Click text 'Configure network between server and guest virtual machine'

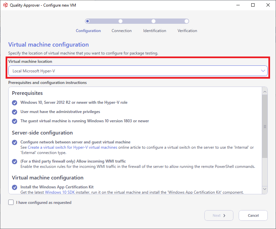pyautogui.click(x=75, y=142)
